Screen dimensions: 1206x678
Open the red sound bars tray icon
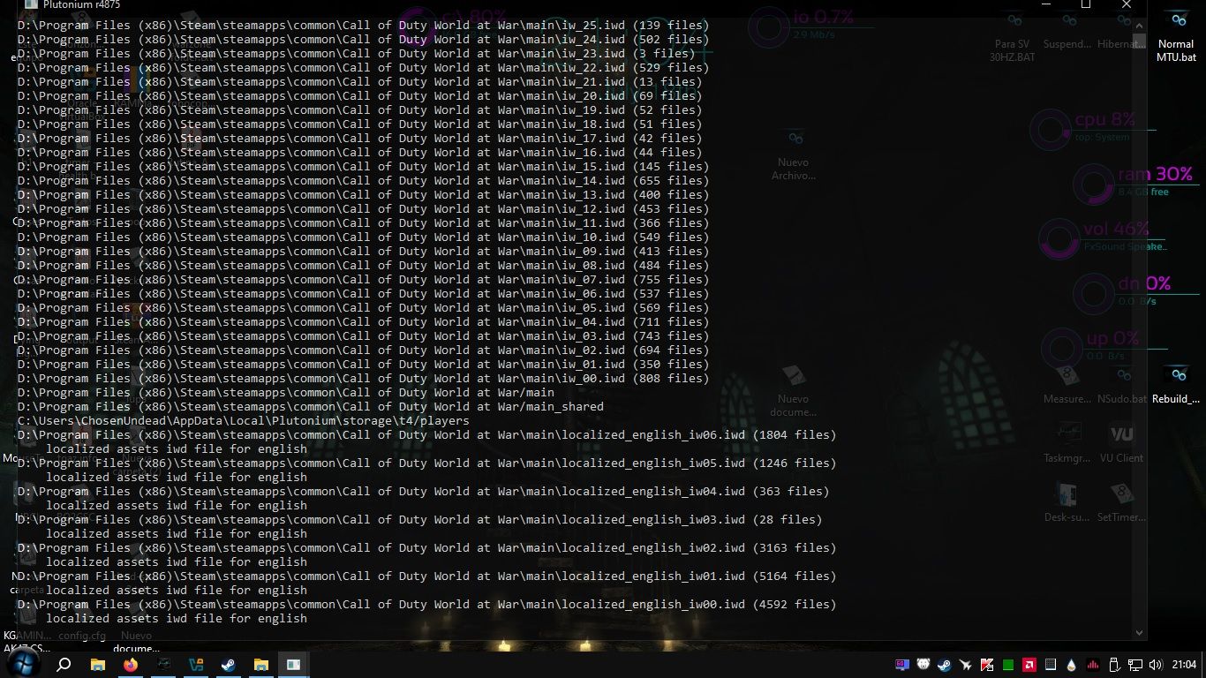[1093, 665]
